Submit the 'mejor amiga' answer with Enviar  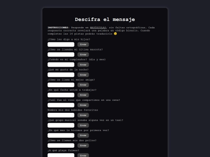click(83, 85)
